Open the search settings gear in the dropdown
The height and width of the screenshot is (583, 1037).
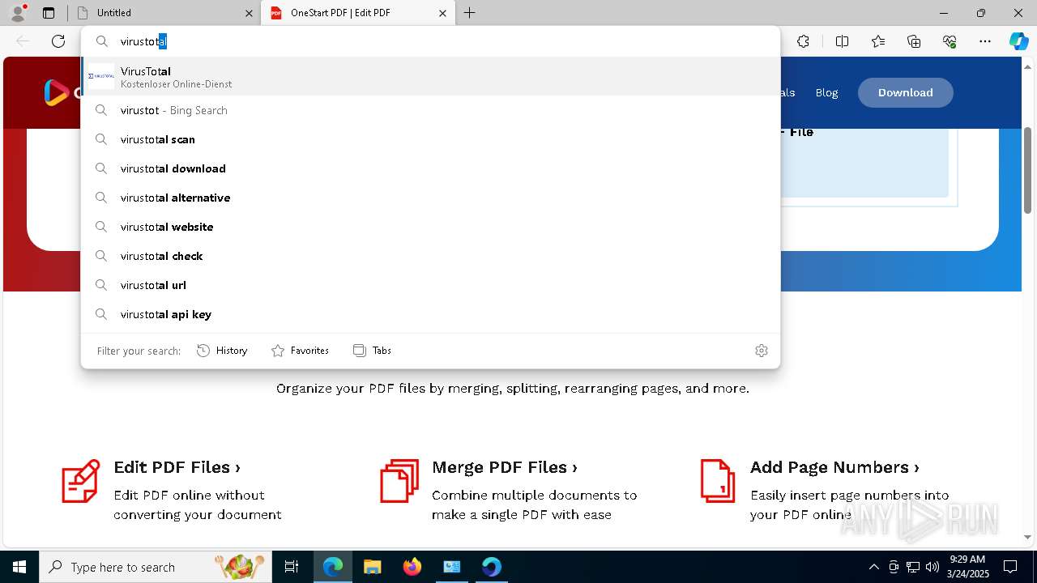click(762, 351)
